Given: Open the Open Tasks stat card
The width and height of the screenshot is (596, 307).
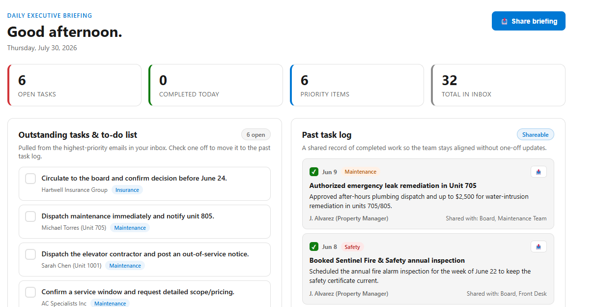Looking at the screenshot, I should click(x=74, y=85).
